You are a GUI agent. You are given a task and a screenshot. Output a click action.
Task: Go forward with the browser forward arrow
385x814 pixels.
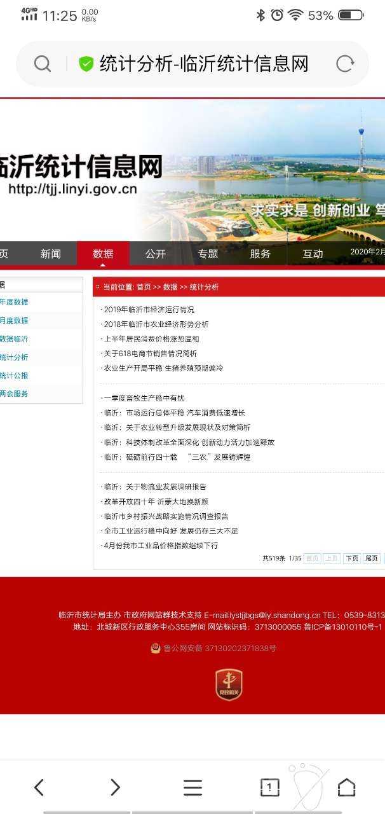click(x=115, y=787)
